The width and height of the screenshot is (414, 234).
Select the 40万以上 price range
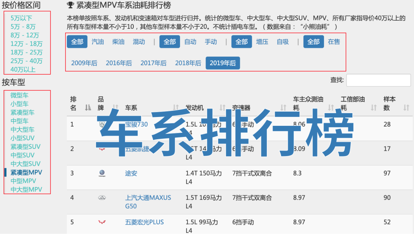point(23,69)
